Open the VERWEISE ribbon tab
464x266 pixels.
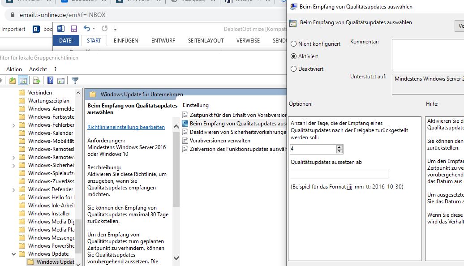point(248,41)
